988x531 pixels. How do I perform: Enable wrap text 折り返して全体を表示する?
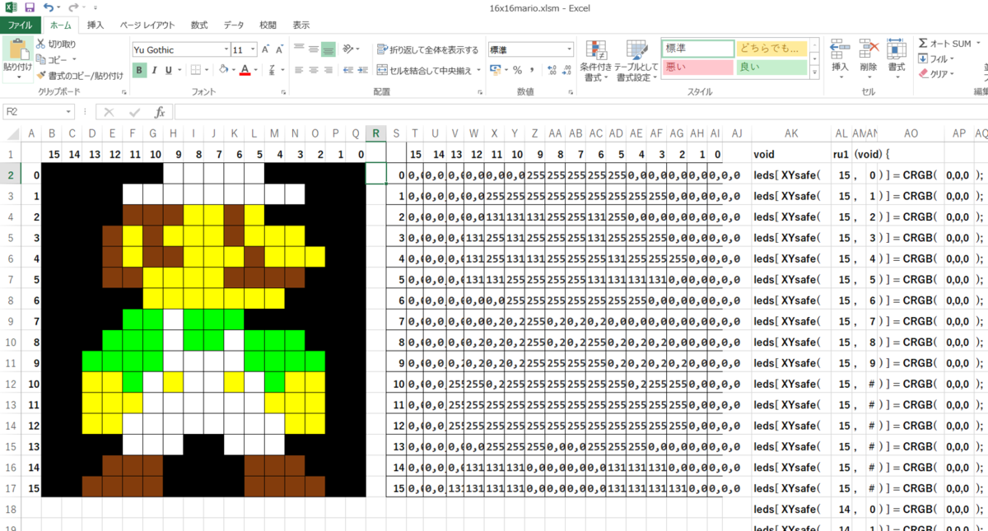[x=426, y=49]
